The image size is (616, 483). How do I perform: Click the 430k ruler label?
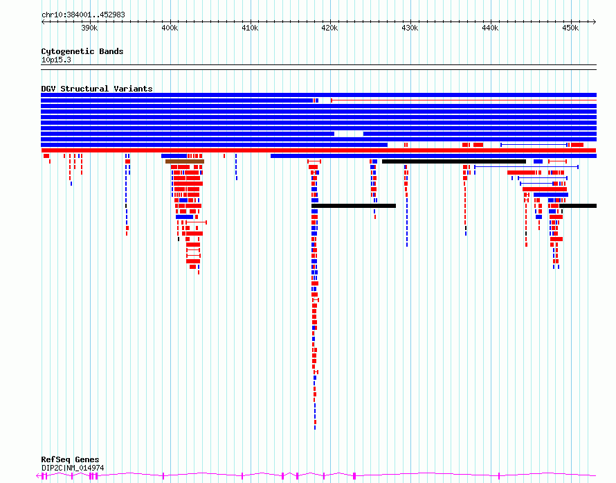410,28
